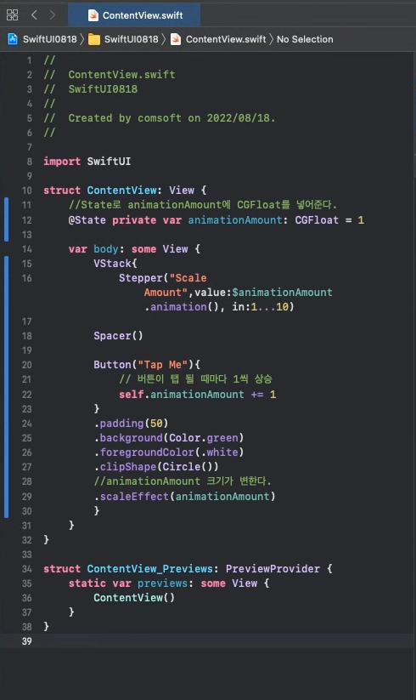The width and height of the screenshot is (416, 700).
Task: Click '.background' modifier on line 25
Action: (128, 438)
